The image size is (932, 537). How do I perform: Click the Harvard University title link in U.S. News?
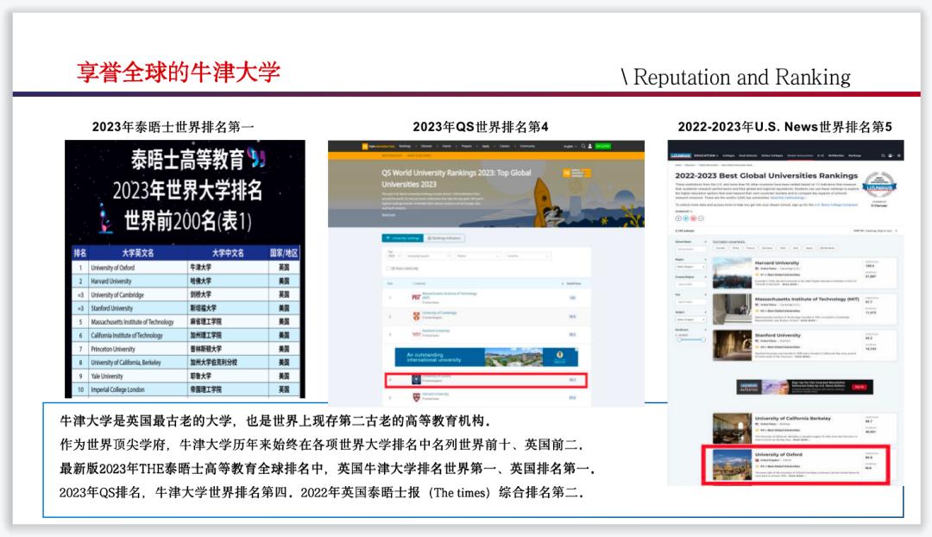[777, 262]
